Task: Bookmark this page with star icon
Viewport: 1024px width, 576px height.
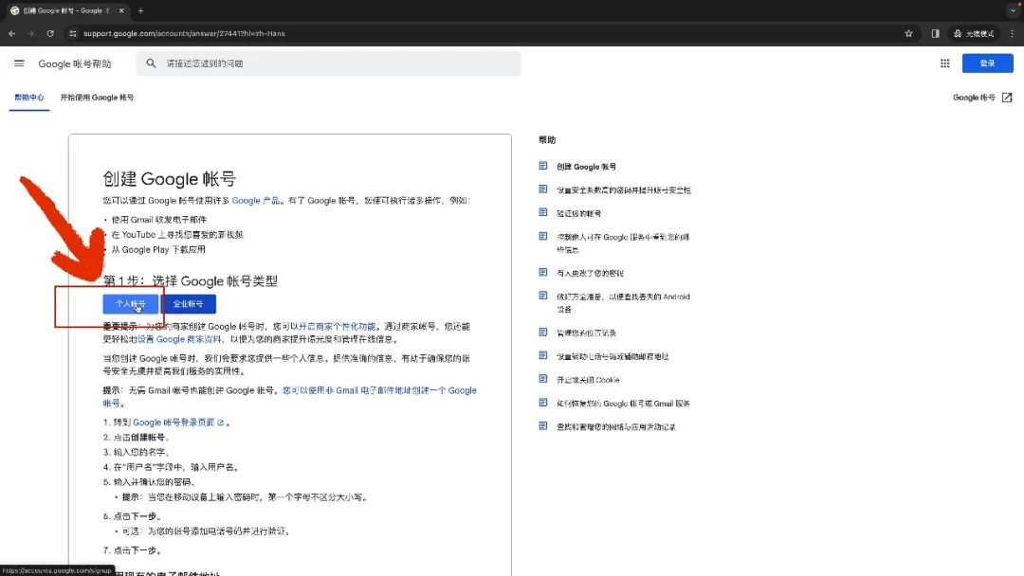Action: tap(908, 33)
